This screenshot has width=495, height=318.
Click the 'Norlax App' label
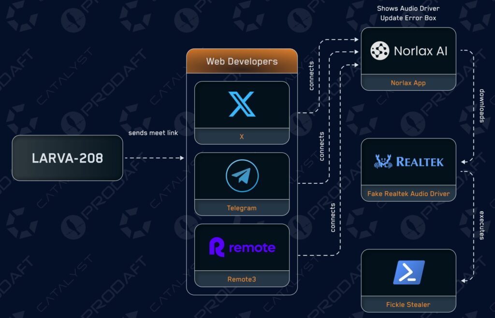[x=408, y=83]
